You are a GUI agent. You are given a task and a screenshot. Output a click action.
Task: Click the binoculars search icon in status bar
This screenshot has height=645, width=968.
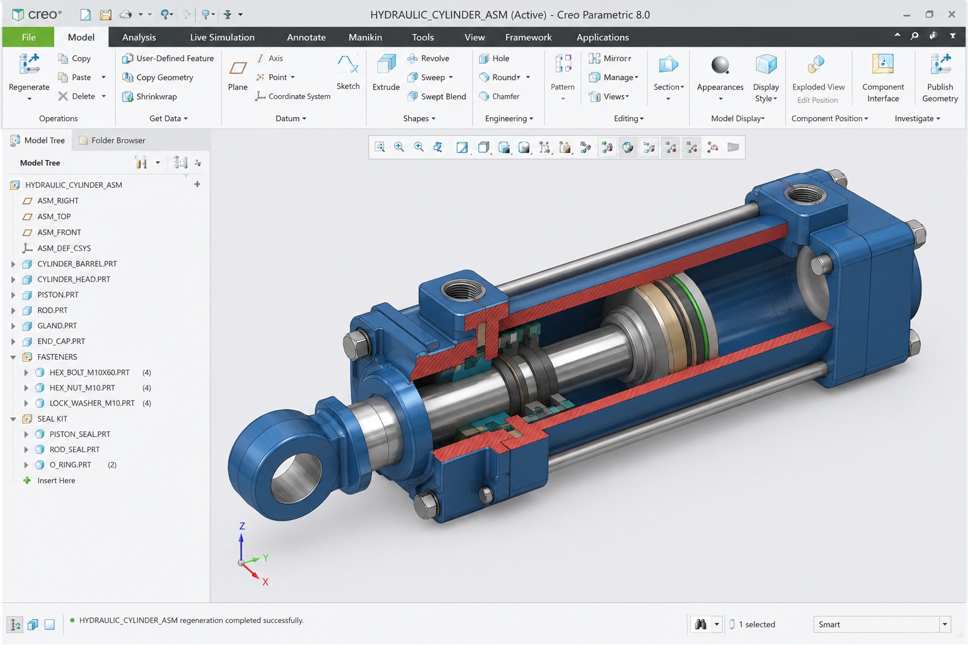click(700, 624)
